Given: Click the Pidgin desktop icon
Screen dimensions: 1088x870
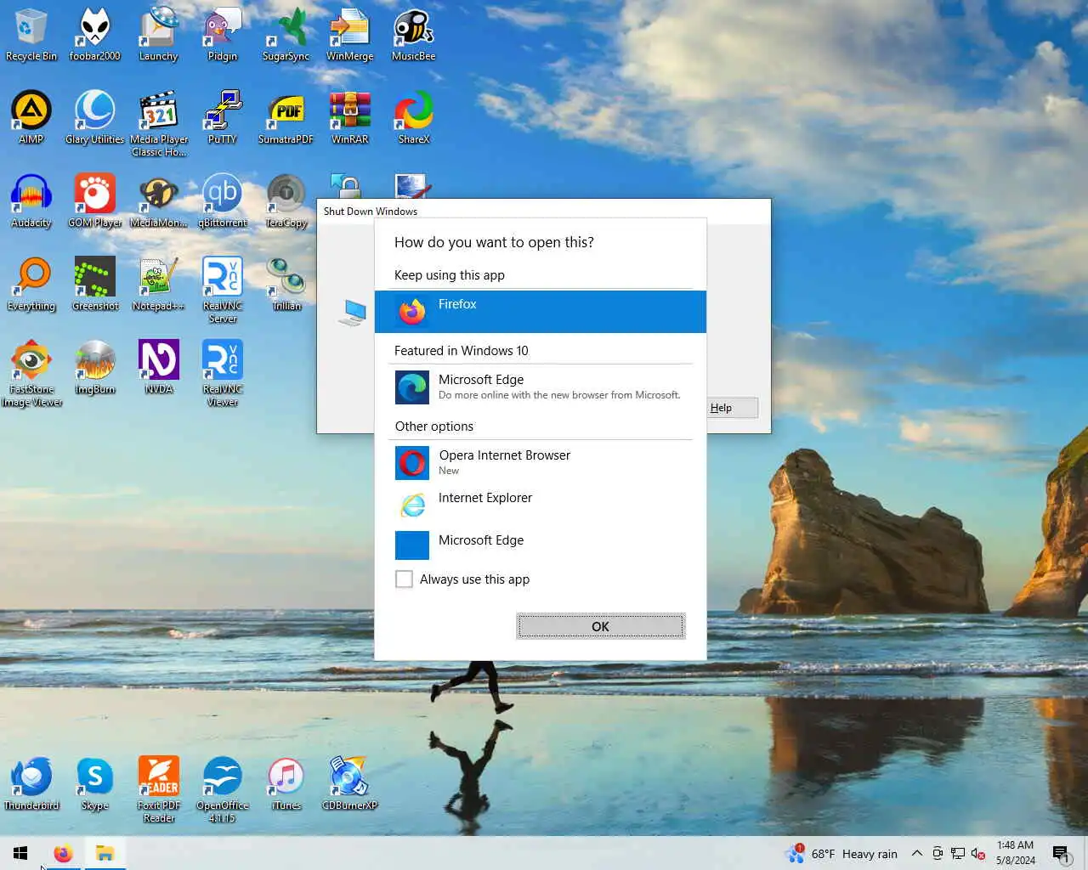Looking at the screenshot, I should [222, 34].
